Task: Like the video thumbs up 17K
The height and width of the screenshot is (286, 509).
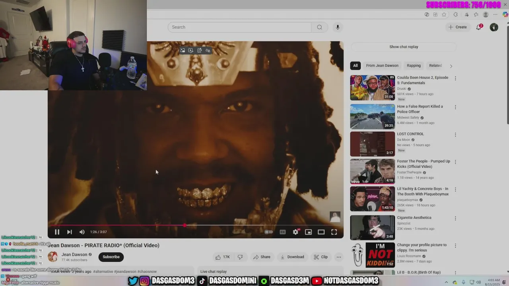Action: coord(223,257)
